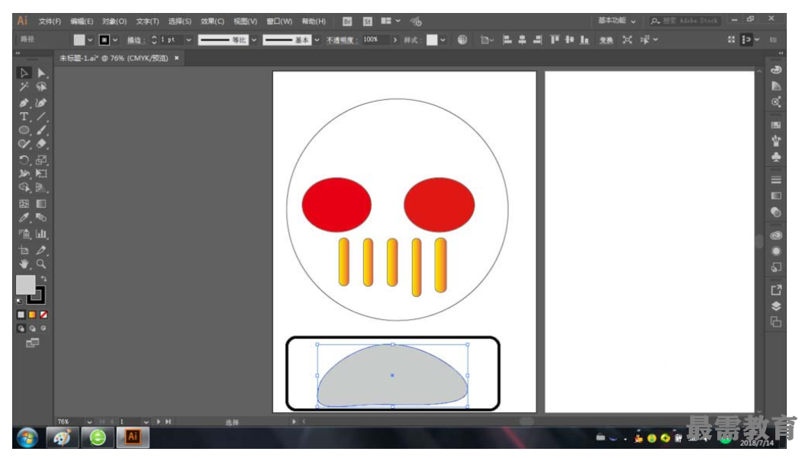The width and height of the screenshot is (802, 458).
Task: Select the Curvature tool
Action: (x=41, y=103)
